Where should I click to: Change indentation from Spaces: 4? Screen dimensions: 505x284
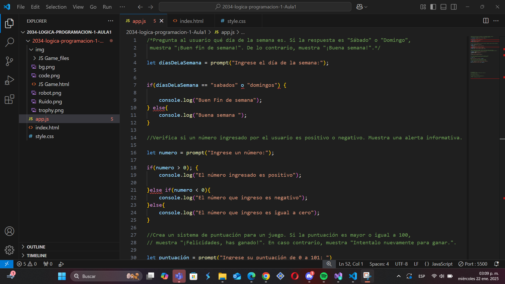pos(379,264)
